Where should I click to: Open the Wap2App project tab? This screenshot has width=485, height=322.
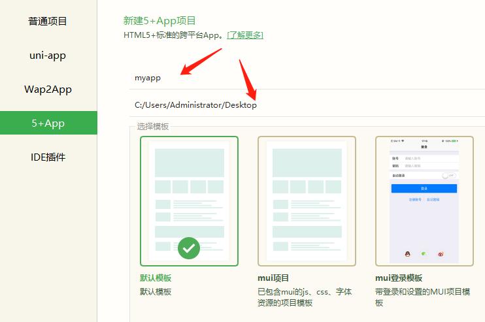click(x=48, y=89)
